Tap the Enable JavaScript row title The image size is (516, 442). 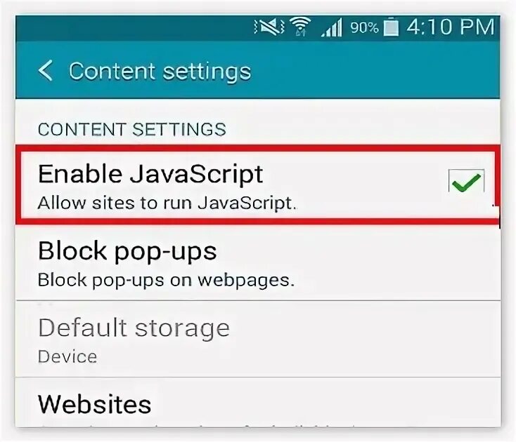pyautogui.click(x=150, y=174)
